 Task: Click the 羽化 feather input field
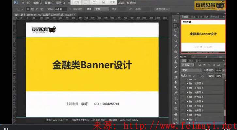[61, 9]
